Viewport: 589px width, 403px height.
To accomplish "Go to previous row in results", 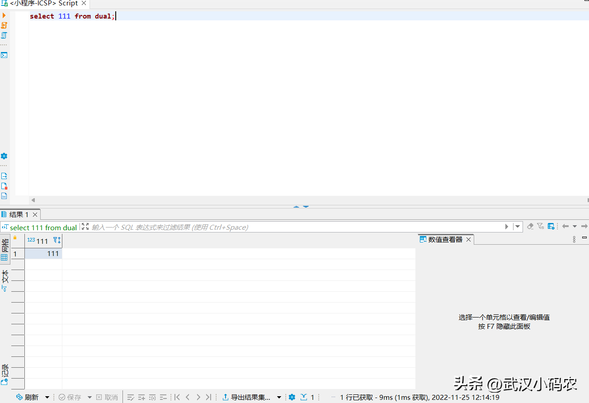I will [x=188, y=397].
